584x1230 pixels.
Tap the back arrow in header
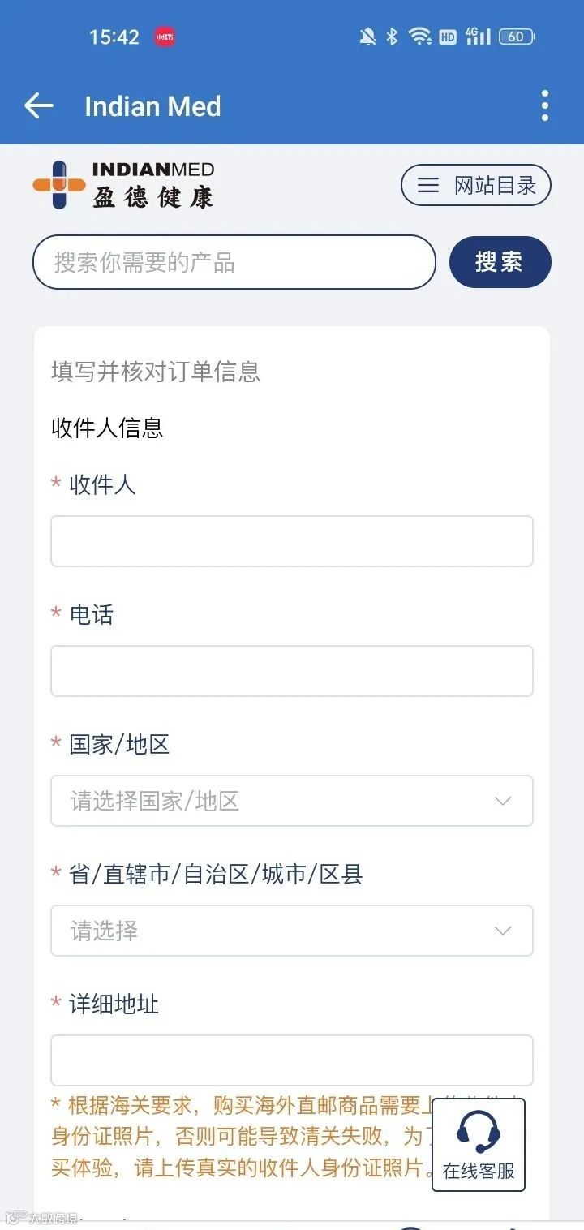coord(38,105)
